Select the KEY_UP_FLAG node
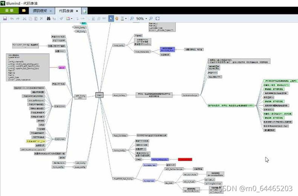This screenshot has width=298, height=196. tap(189, 182)
